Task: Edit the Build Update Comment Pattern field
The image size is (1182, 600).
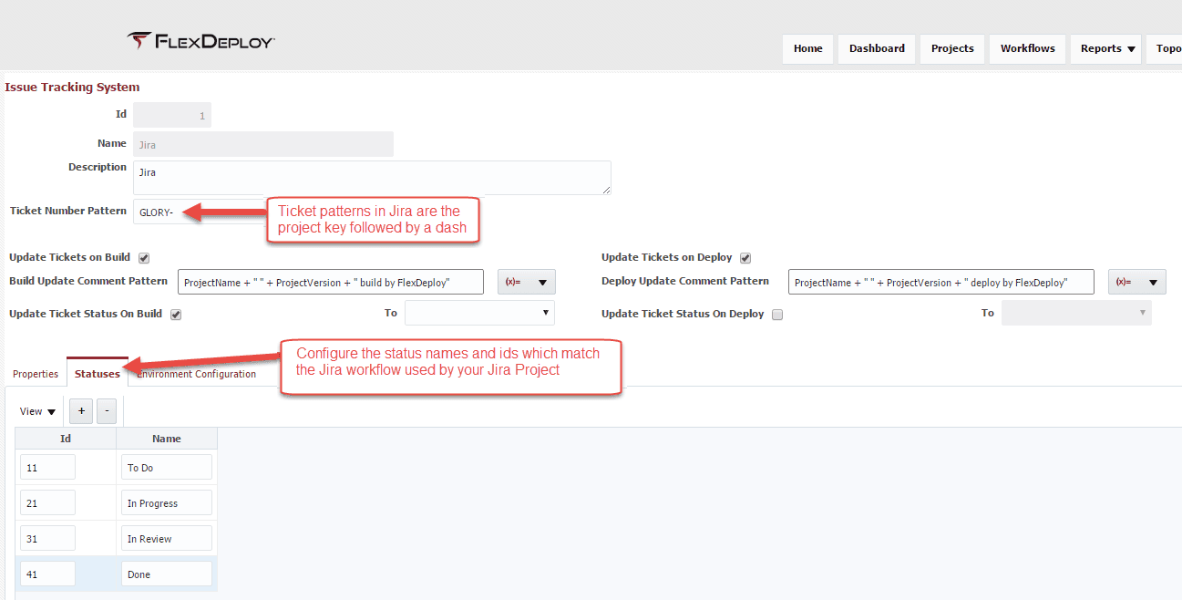Action: click(x=331, y=282)
